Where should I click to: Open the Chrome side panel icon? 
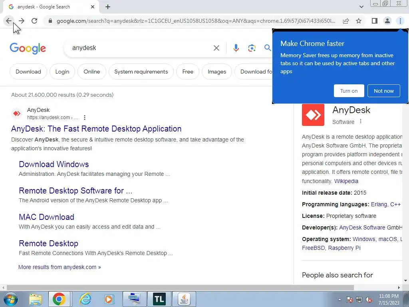click(375, 21)
